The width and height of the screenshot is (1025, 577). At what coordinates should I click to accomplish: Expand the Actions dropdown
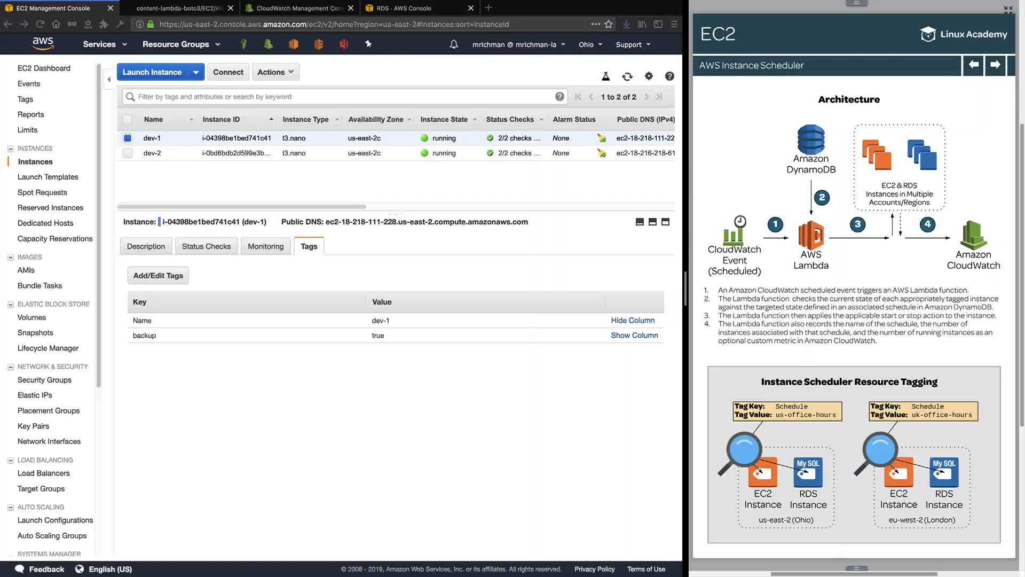275,72
